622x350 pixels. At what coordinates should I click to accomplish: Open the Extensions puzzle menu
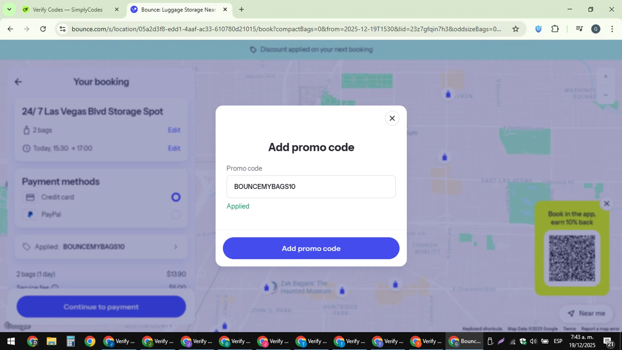coord(555,29)
